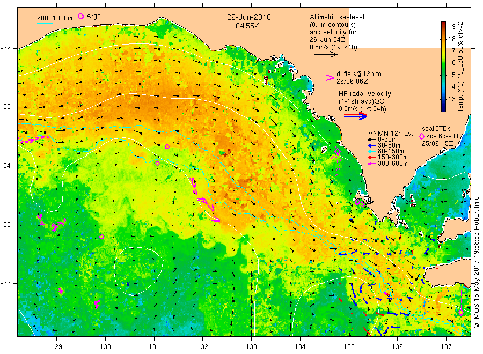Image resolution: width=483 pixels, height=354 pixels.
Task: Click the red arrow beside 150-300m
Action: click(372, 157)
